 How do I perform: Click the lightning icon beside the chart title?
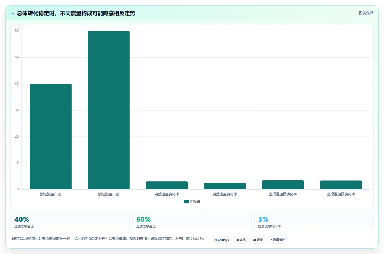click(x=13, y=13)
